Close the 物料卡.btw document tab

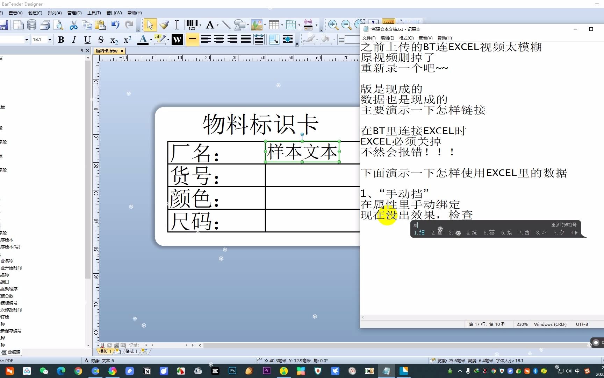[x=122, y=51]
